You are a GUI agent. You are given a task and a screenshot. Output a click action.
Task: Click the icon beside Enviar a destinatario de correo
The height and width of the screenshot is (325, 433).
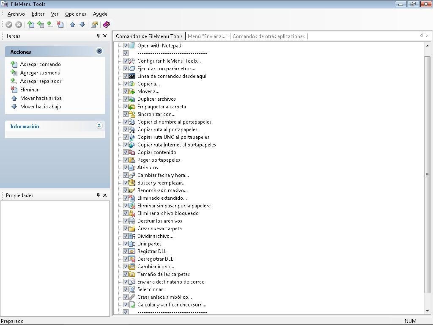pyautogui.click(x=132, y=282)
